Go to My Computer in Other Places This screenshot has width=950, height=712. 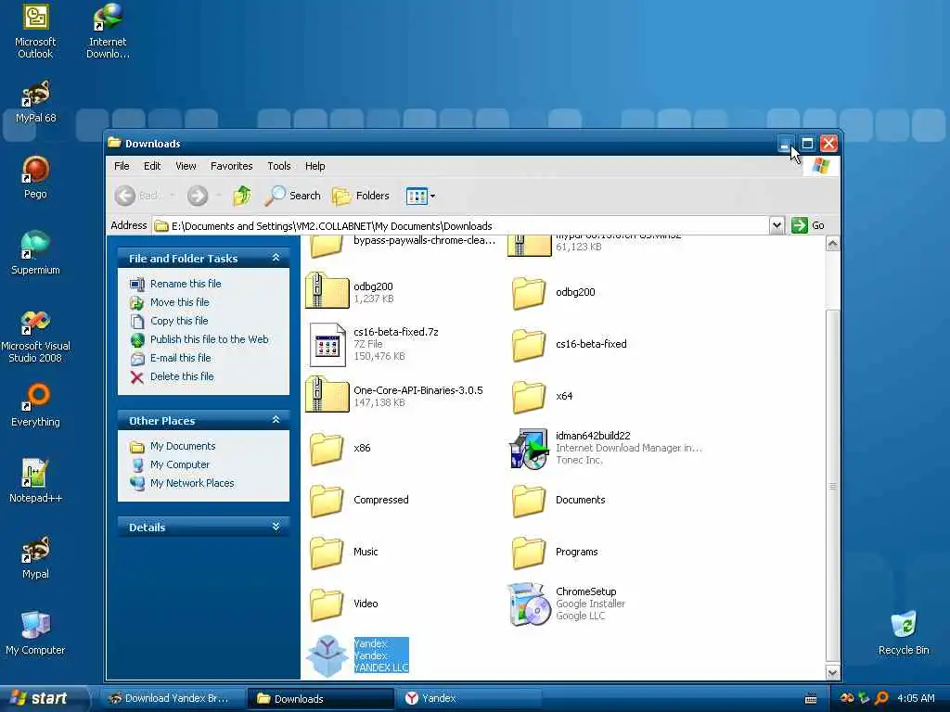(x=179, y=464)
